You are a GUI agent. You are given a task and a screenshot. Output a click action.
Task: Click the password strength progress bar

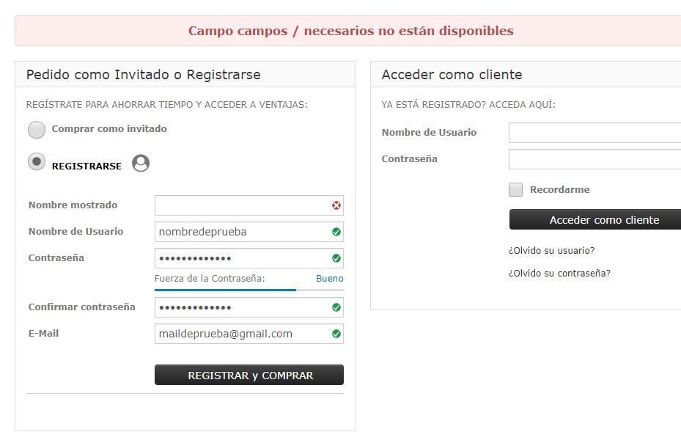point(249,290)
